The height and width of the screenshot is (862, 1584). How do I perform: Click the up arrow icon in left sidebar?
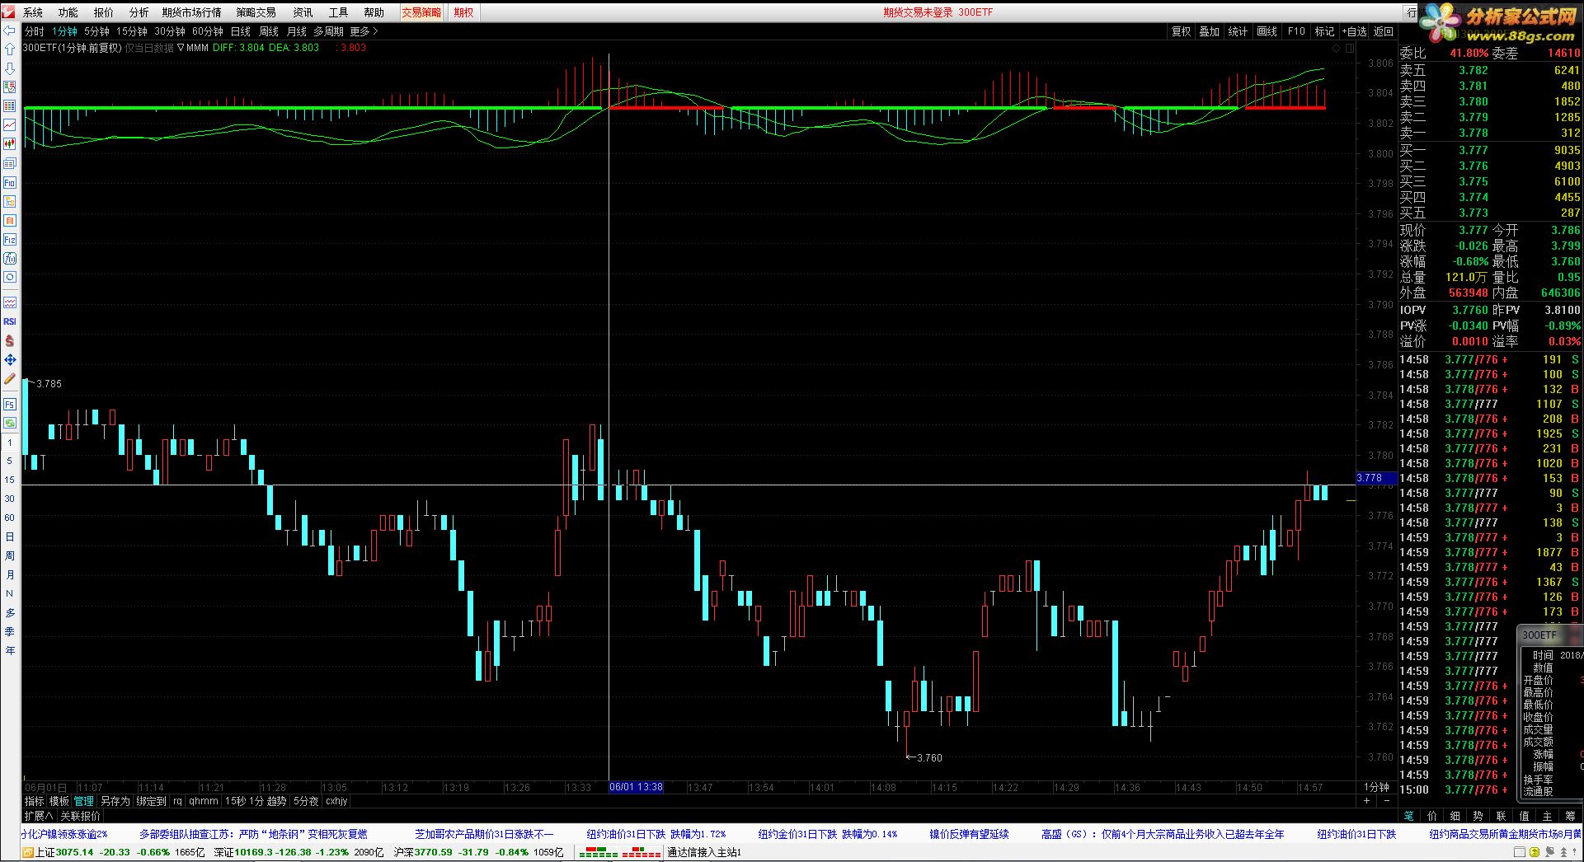point(10,49)
